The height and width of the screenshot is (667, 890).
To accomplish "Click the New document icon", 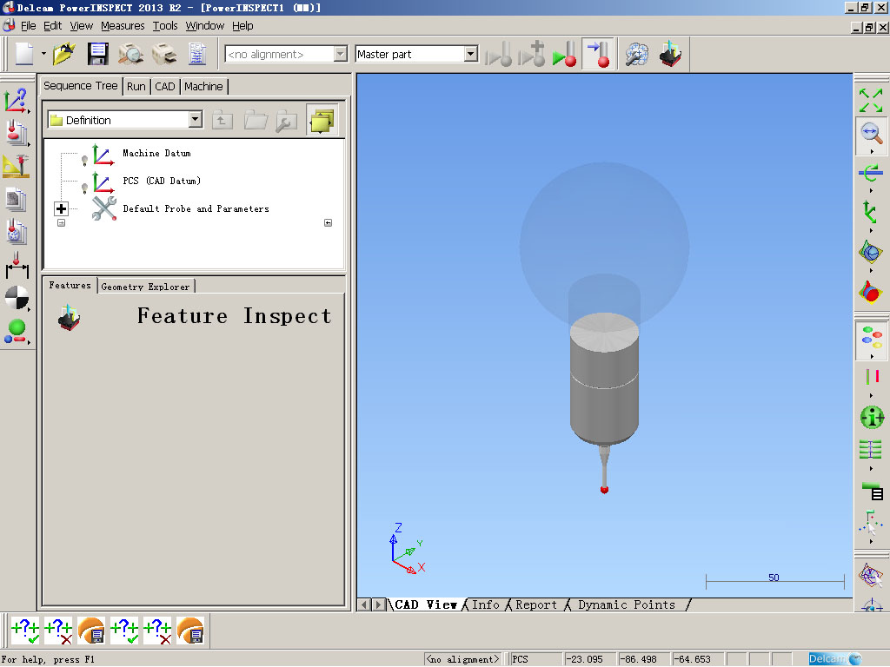I will click(x=24, y=55).
